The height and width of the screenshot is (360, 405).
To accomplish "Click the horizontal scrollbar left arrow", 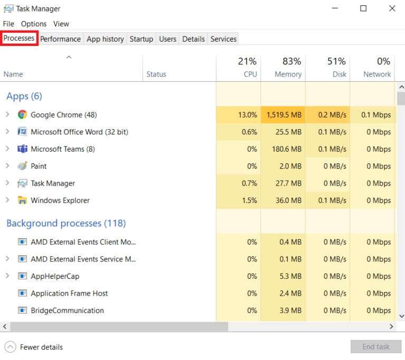I will 5,326.
